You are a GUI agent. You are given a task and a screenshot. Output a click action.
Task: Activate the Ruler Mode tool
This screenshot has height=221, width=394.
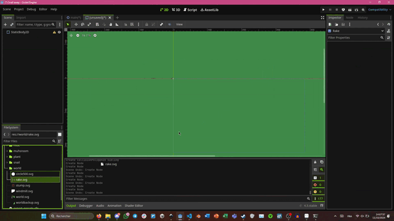tap(117, 25)
